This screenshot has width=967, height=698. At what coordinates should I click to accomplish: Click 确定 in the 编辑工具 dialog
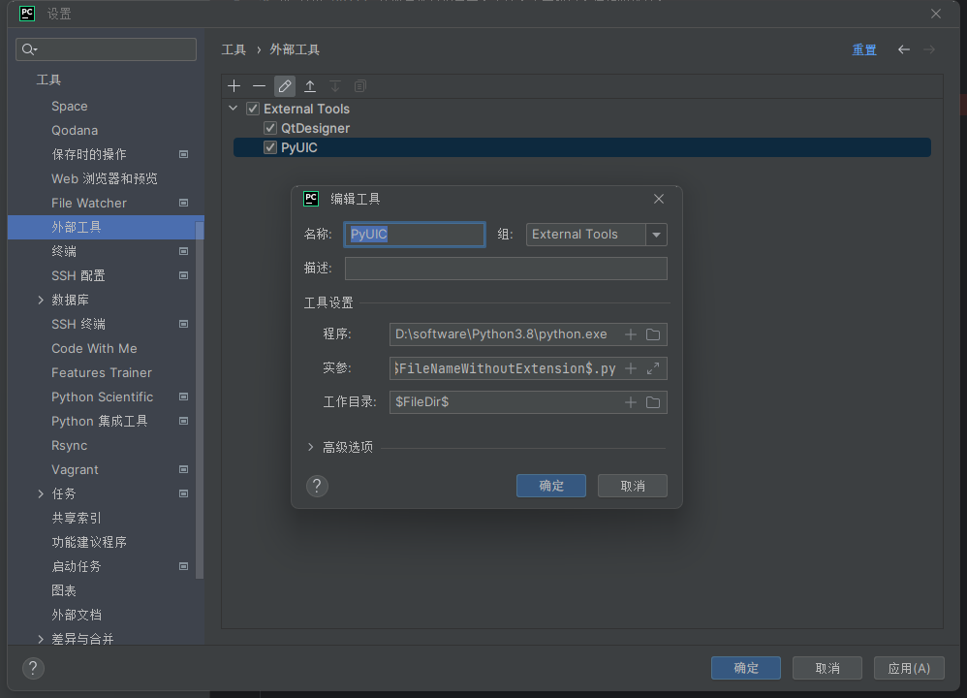tap(551, 486)
